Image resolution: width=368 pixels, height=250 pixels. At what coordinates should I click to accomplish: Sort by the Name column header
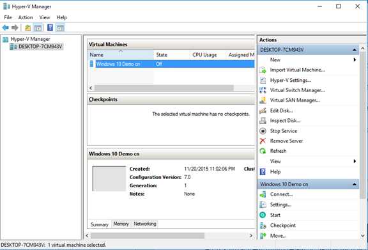coord(120,55)
